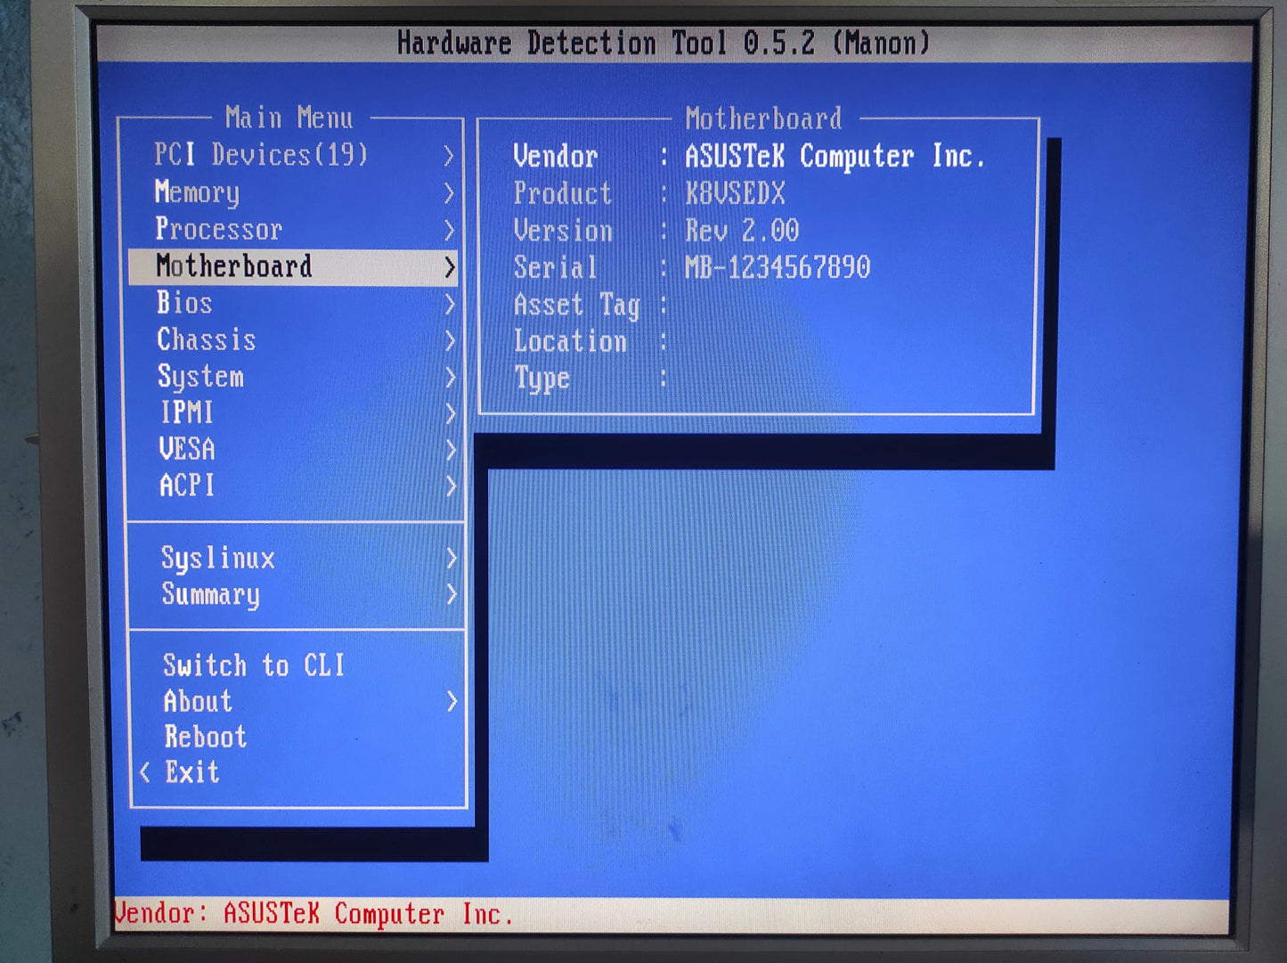Click the Vendor label in Motherboard panel
Screen dimensions: 1287x963
pyautogui.click(x=555, y=157)
